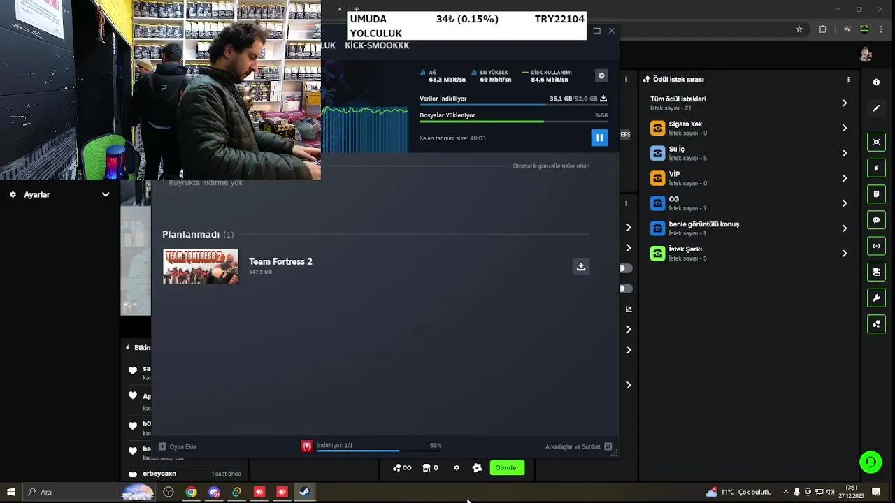This screenshot has height=503, width=895.
Task: Toggle the server layout sidebar icon
Action: tap(876, 272)
